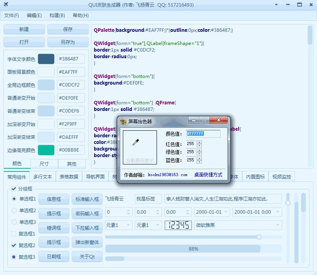Click the 颜色值 #FFFFFF input field
This screenshot has height=275, width=317.
click(x=203, y=134)
